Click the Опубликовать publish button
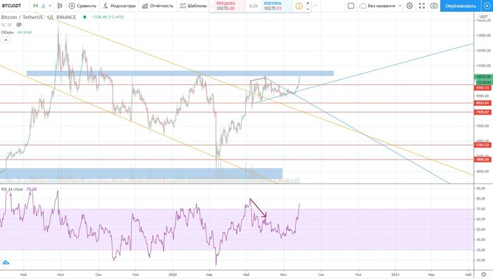Screen dimensions: 493x279 point(461,6)
